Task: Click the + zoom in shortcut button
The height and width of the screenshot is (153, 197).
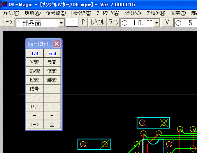Action: tap(52, 116)
